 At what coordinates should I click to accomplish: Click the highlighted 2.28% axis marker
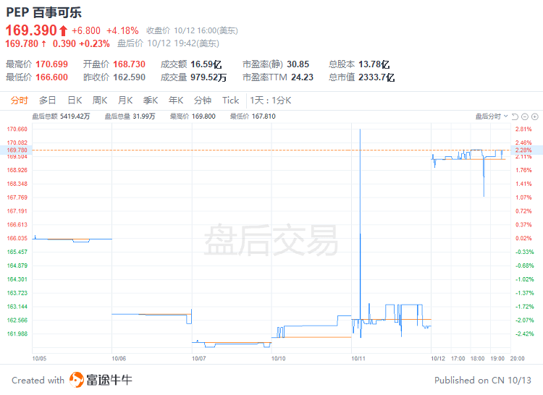pos(527,150)
